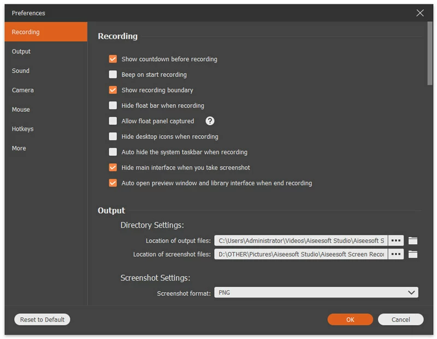Click the folder icon beside output files location

coord(413,240)
